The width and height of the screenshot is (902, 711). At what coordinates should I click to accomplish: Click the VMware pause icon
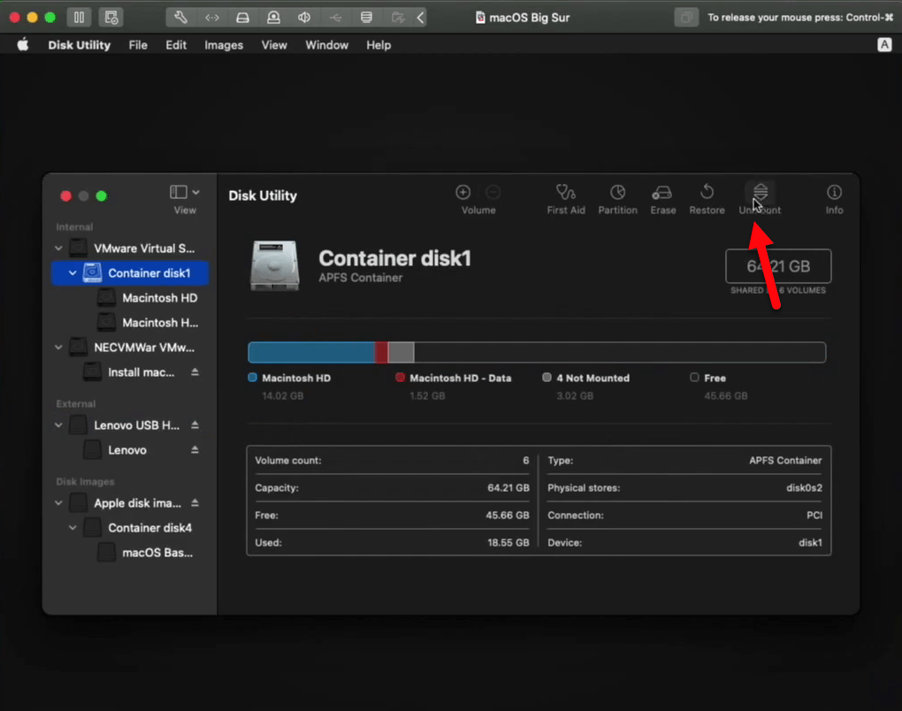pos(79,18)
